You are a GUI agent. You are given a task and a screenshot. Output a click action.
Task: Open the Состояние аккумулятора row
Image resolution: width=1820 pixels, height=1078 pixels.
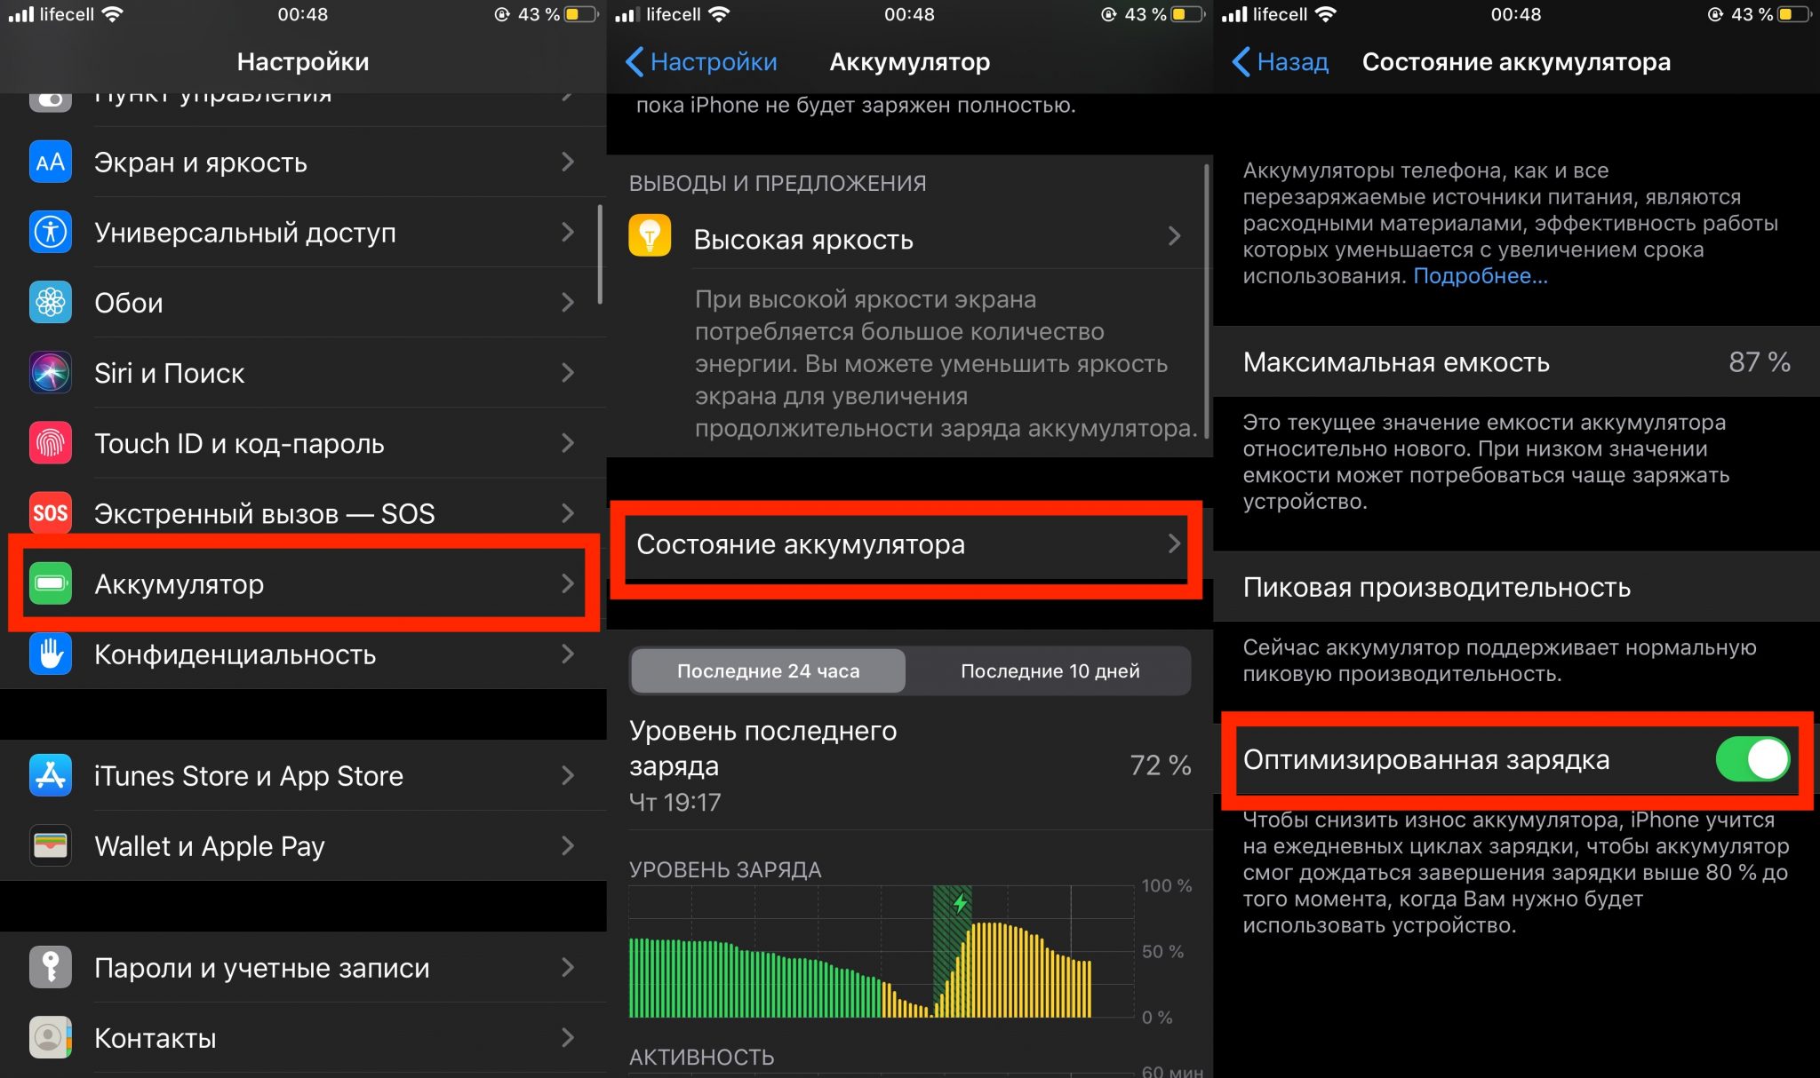910,543
